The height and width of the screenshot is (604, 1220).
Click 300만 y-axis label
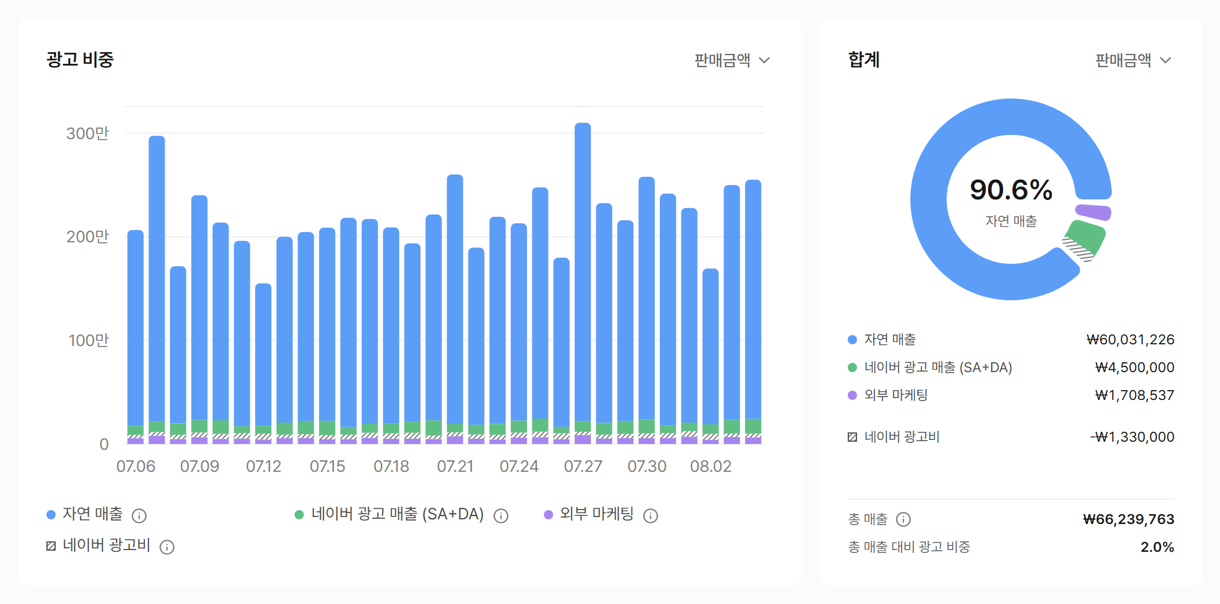click(88, 134)
